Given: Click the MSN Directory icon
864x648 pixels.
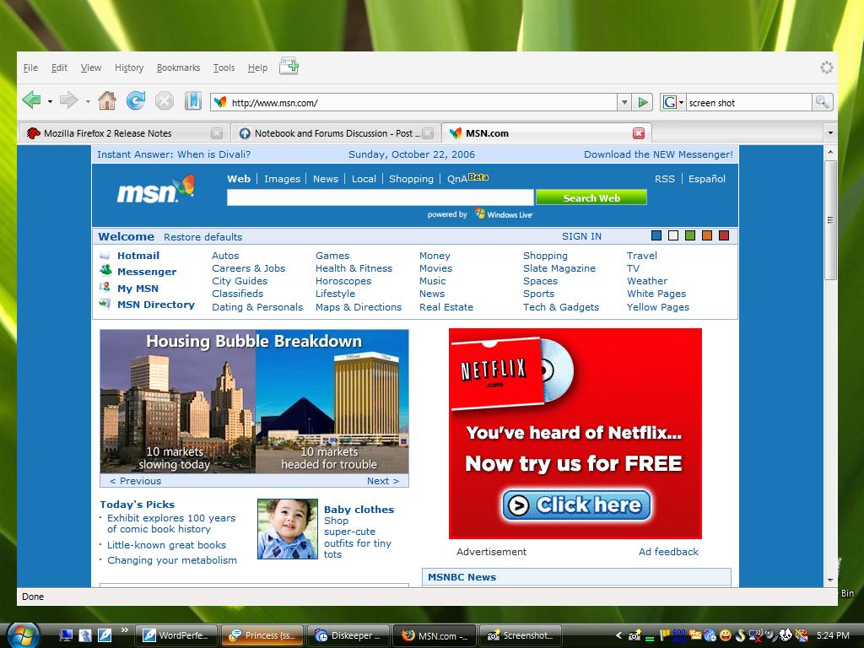Looking at the screenshot, I should (105, 303).
